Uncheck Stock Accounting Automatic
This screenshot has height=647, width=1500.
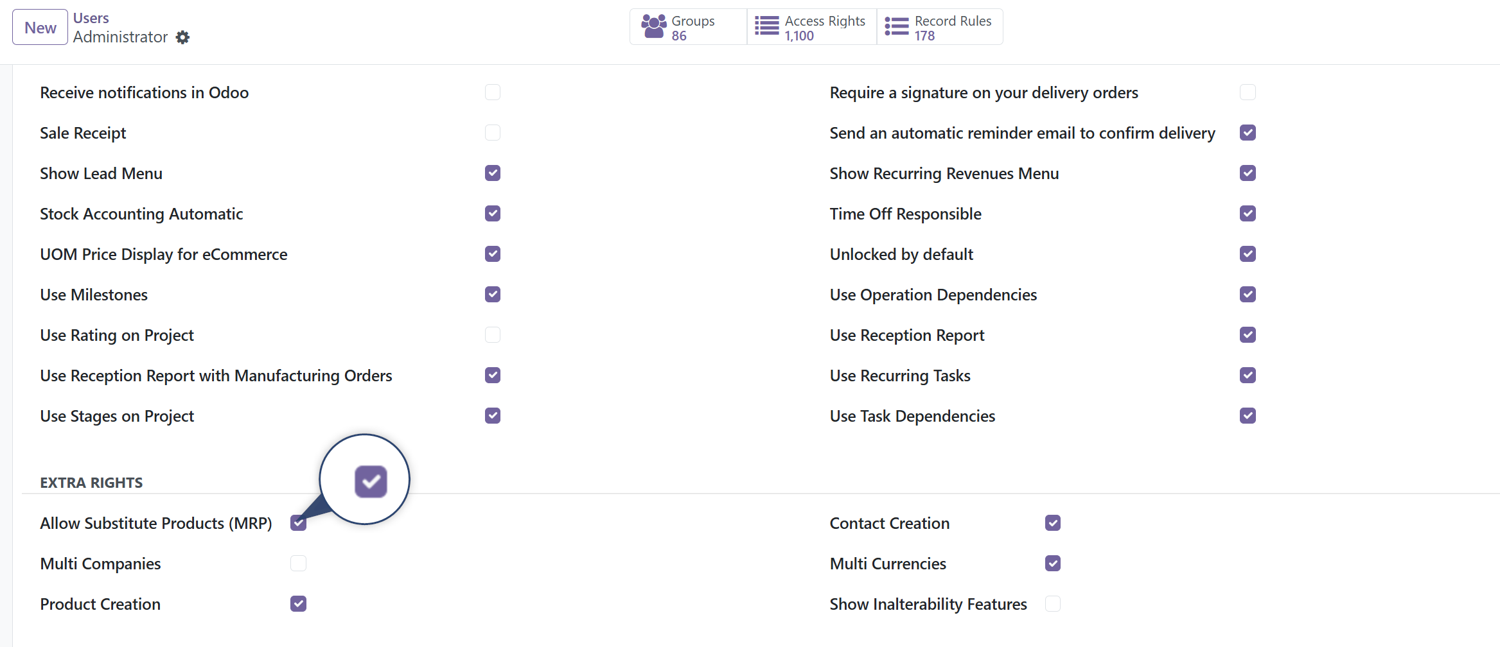(x=492, y=213)
